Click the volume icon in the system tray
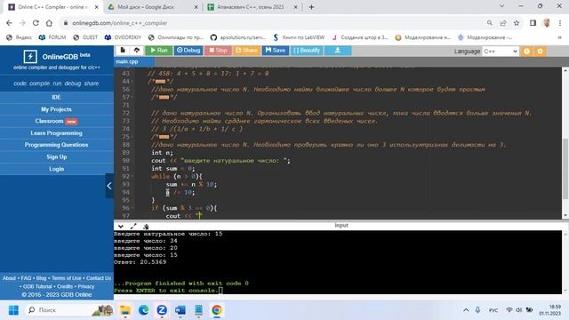This screenshot has width=569, height=320. [519, 310]
